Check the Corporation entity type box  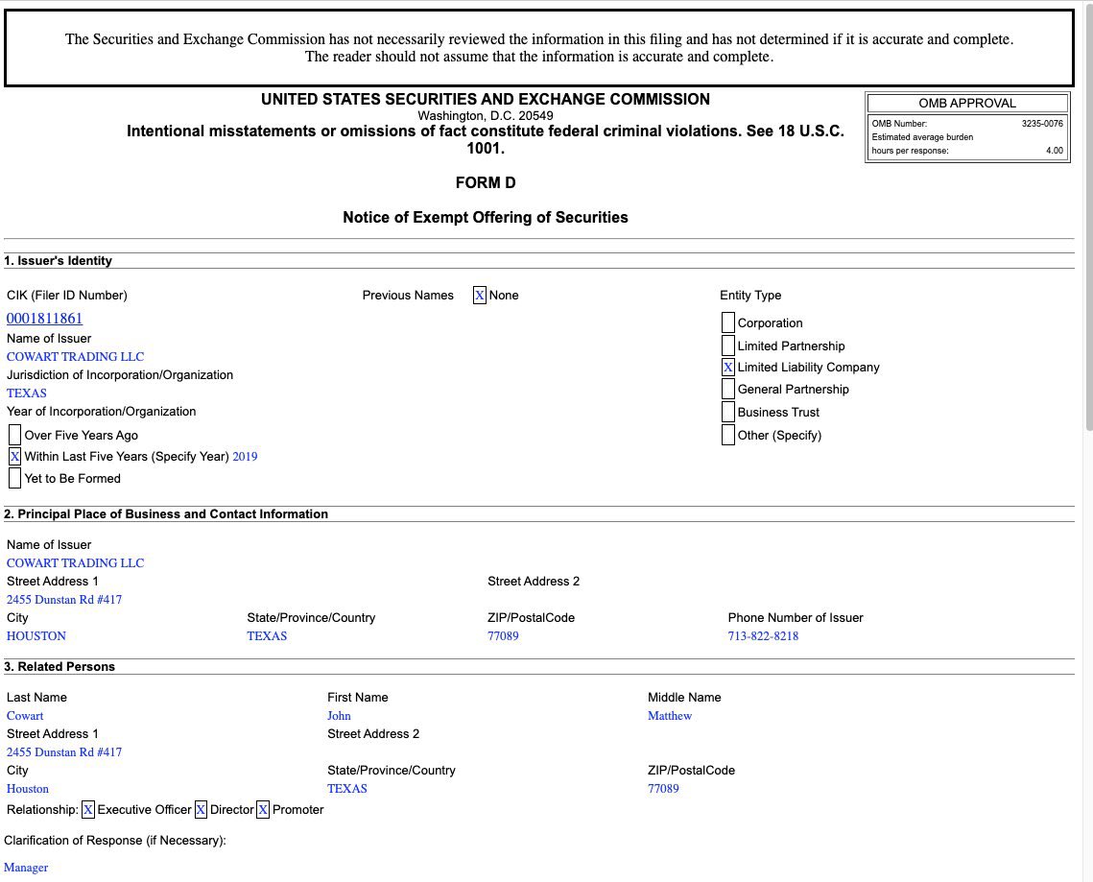point(727,322)
